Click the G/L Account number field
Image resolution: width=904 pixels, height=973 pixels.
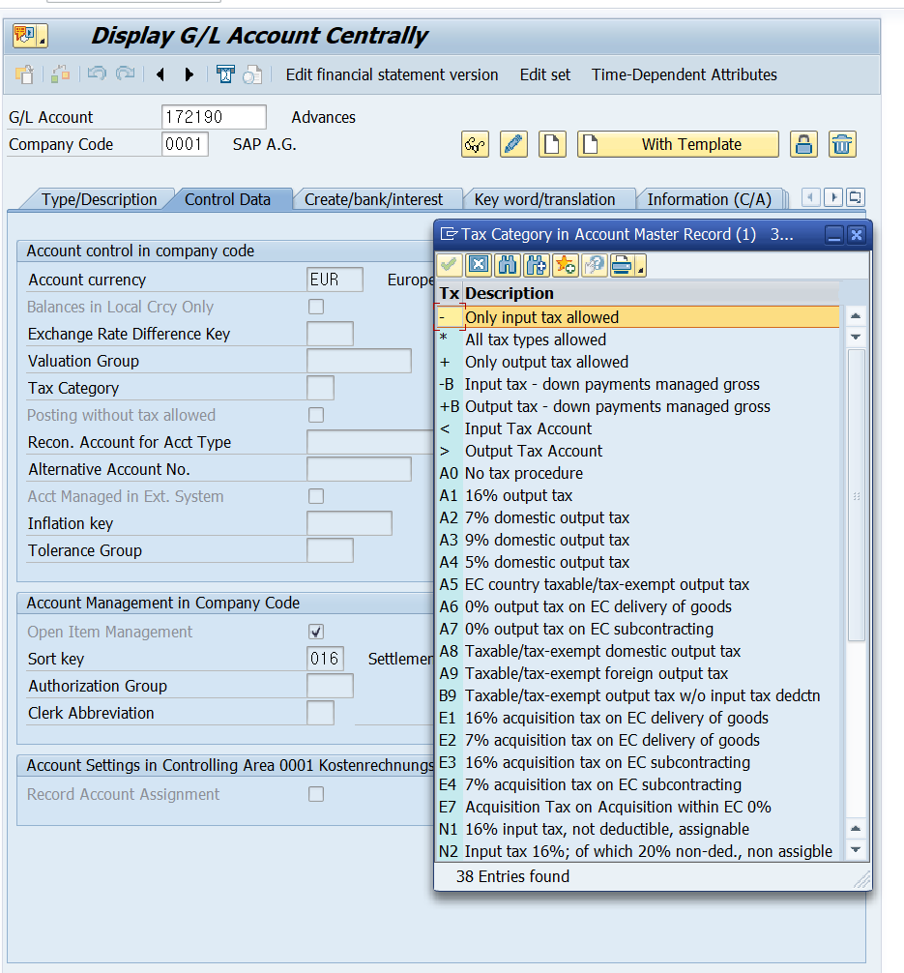[214, 117]
